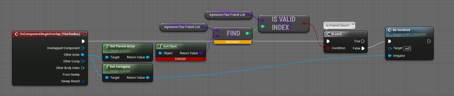Click the Intigator input pin on Be Involved

[390, 56]
